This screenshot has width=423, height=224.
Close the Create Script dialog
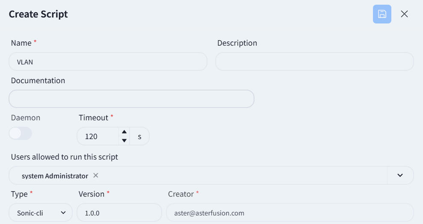(x=404, y=14)
